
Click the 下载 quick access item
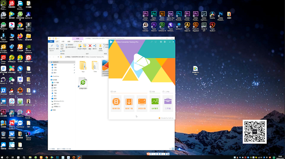pos(55,67)
